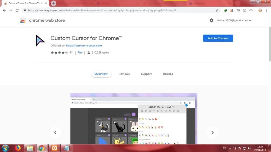The height and width of the screenshot is (152, 271).
Task: Show hidden system tray icons
Action: 230,148
